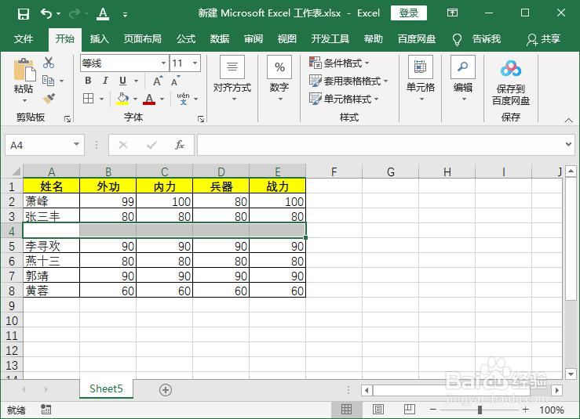Screen dimensions: 580x419
Task: Open underline style dropdown arrow
Action: coord(136,81)
